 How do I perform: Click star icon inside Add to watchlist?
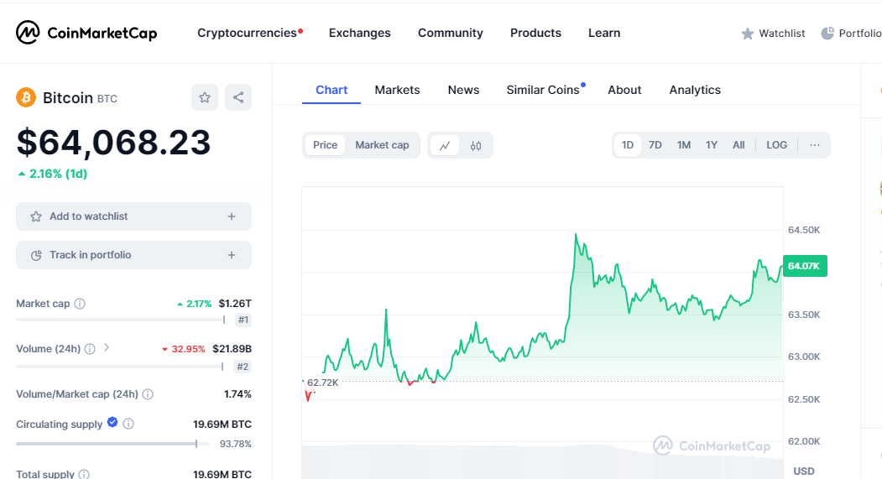(x=36, y=216)
